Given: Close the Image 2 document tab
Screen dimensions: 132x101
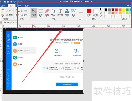Looking at the screenshot, I should click(x=16, y=23).
